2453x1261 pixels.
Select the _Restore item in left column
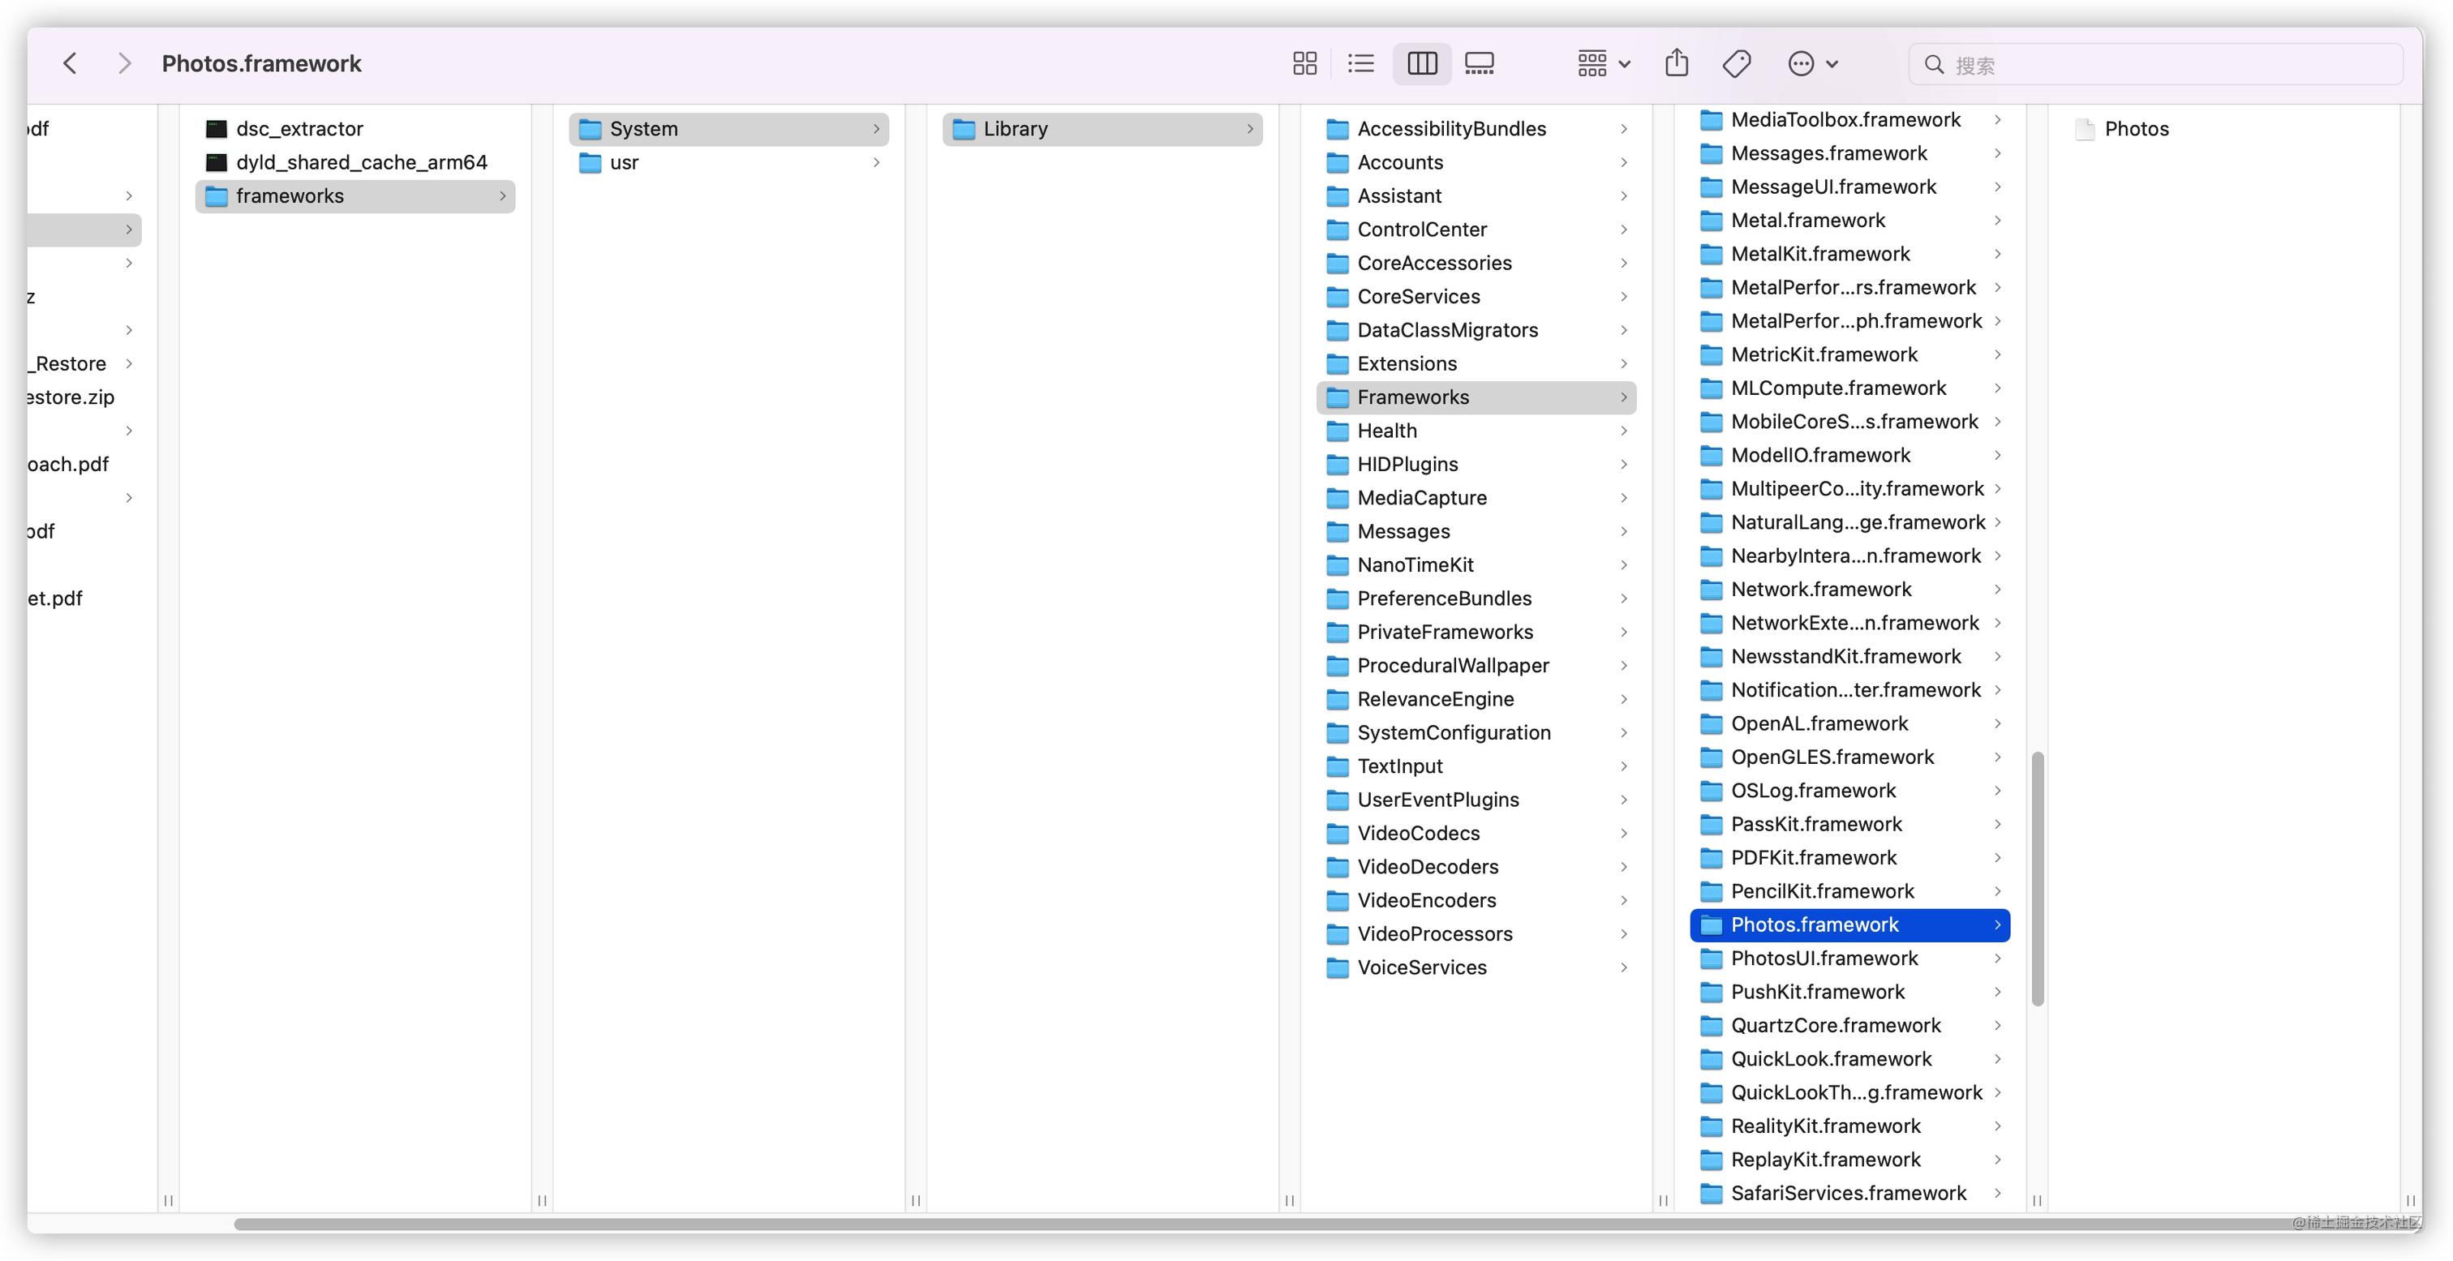84,363
